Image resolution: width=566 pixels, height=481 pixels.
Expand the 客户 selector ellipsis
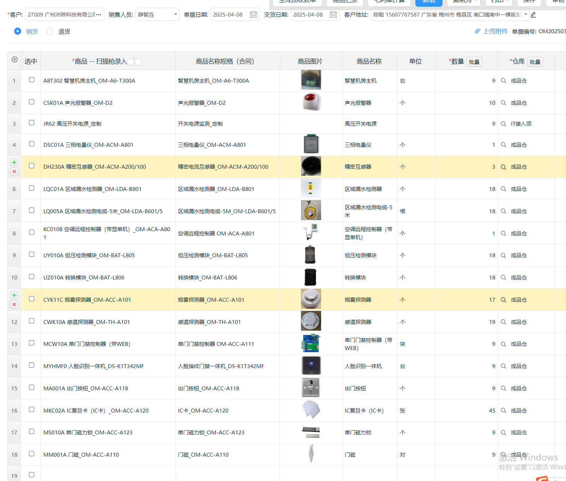click(99, 14)
